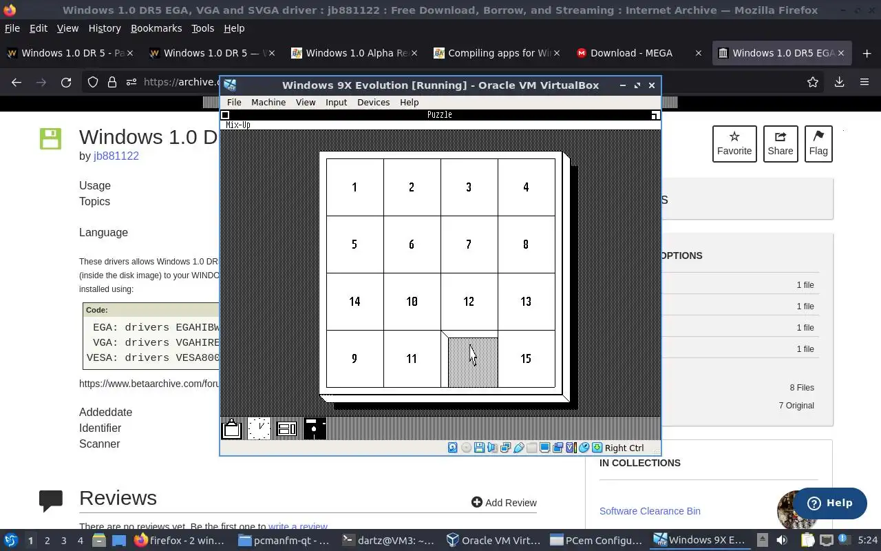881x551 pixels.
Task: Open VirtualBox Devices menu
Action: click(x=374, y=102)
